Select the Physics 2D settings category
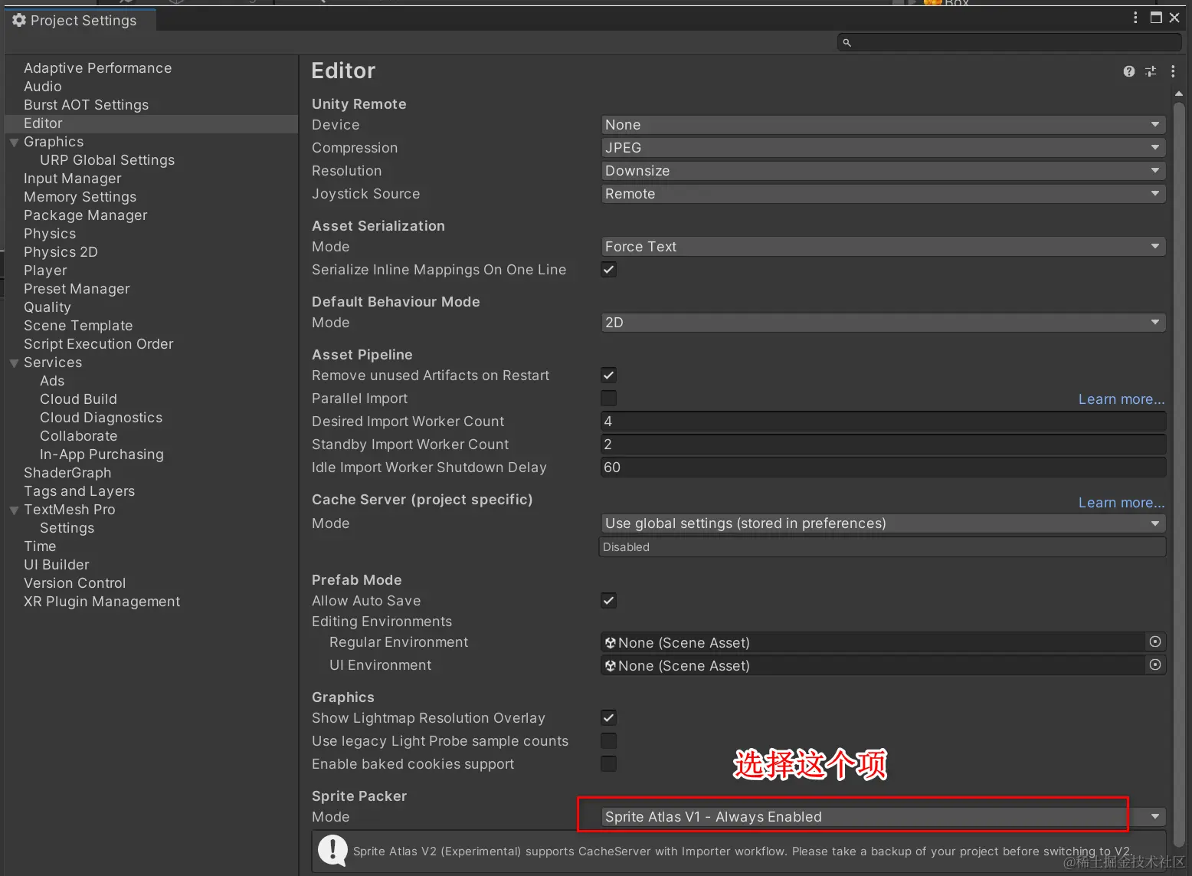 61,252
